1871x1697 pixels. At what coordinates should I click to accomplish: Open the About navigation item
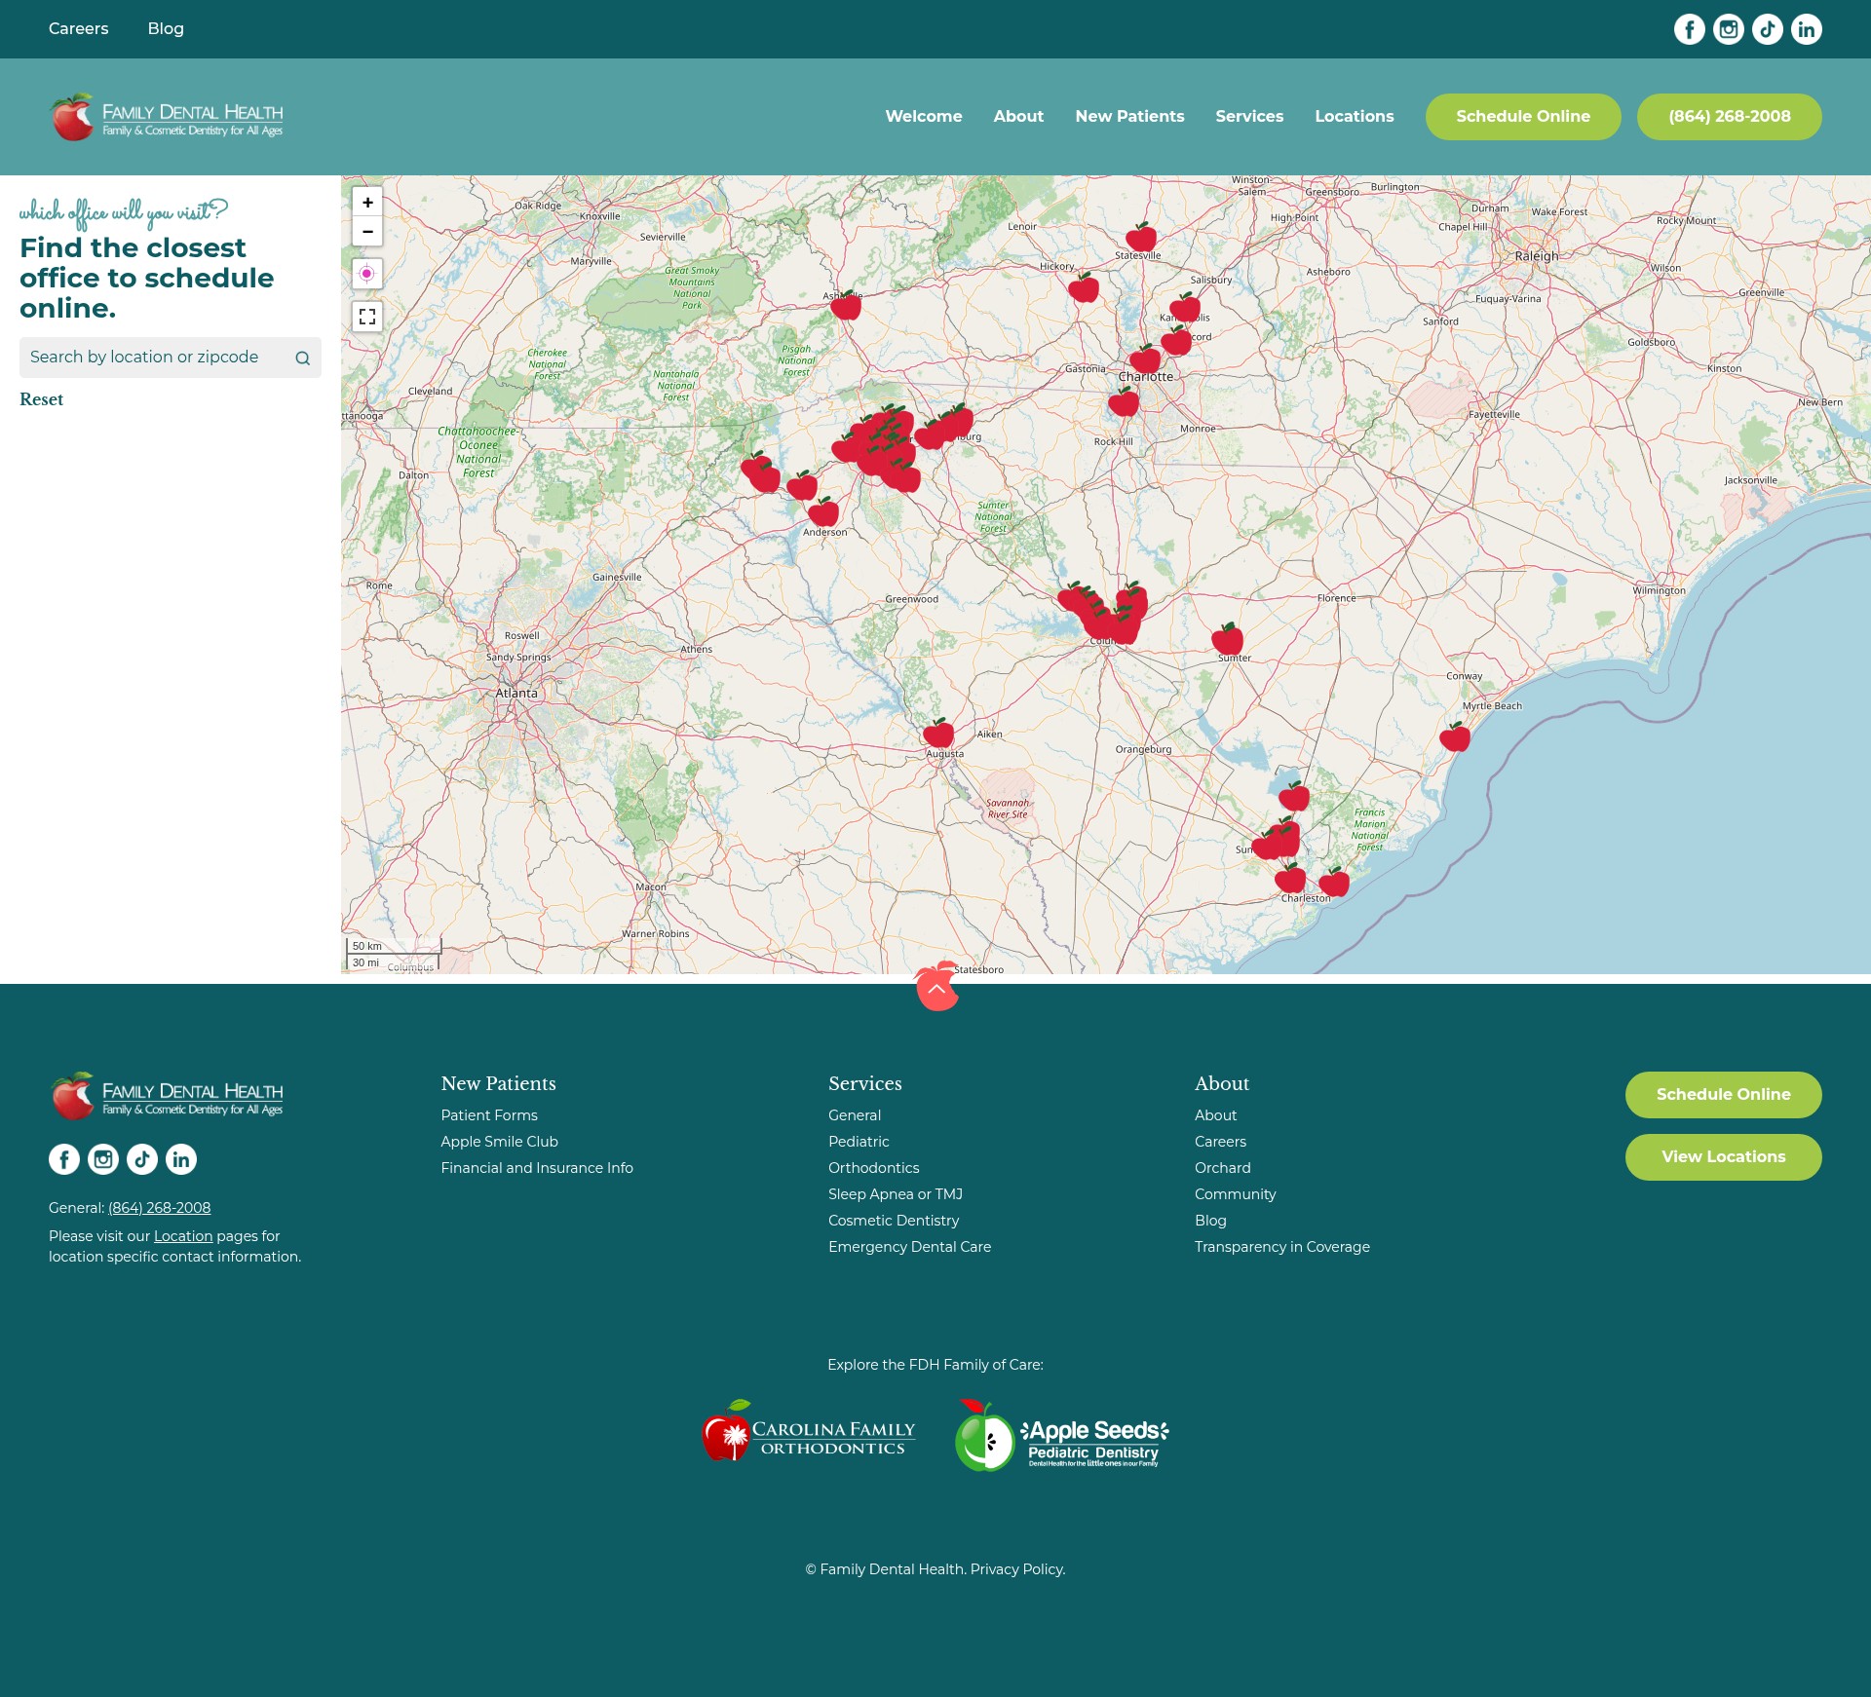click(x=1018, y=117)
